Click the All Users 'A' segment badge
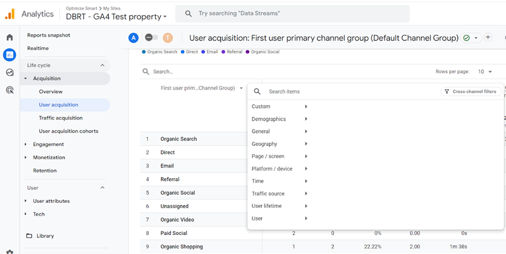Image resolution: width=506 pixels, height=254 pixels. coord(133,38)
